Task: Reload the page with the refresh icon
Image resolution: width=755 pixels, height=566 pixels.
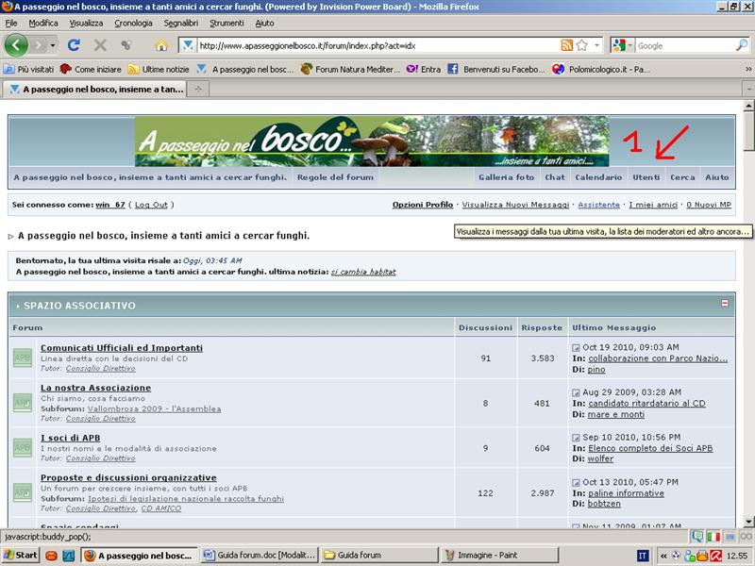Action: coord(74,45)
